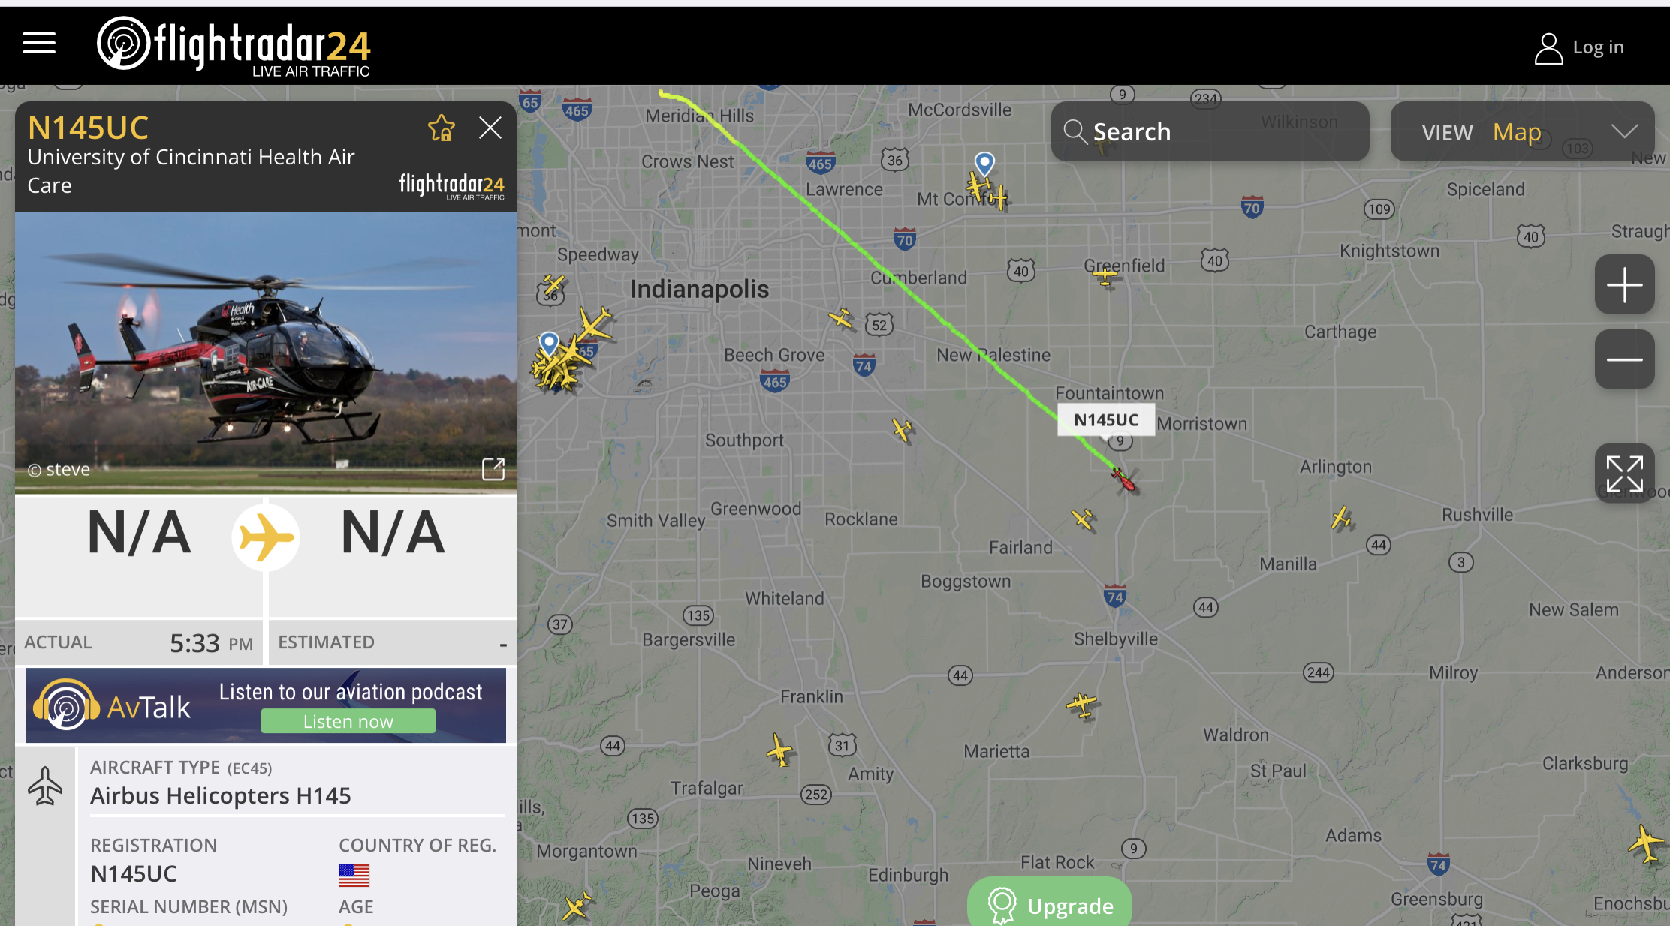This screenshot has width=1670, height=926.
Task: Click the yellow plane near Greenfield
Action: 1105,278
